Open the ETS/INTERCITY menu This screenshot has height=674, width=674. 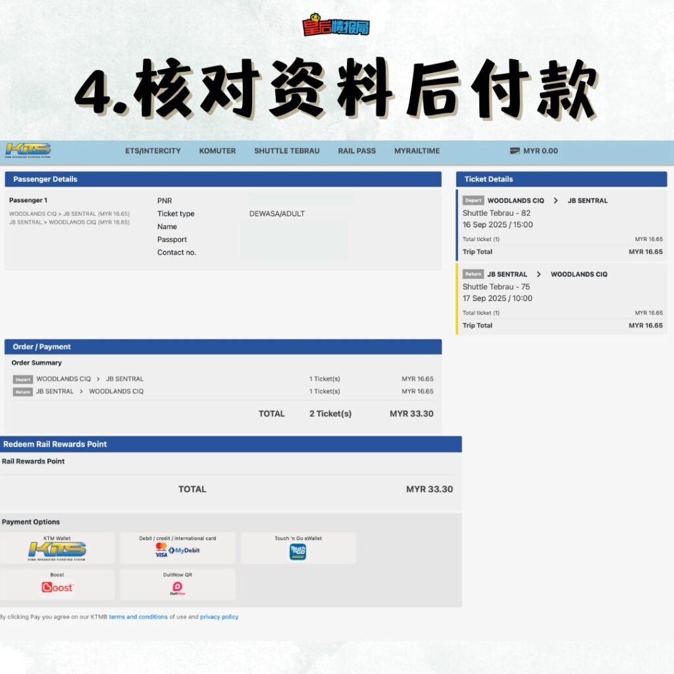point(153,151)
